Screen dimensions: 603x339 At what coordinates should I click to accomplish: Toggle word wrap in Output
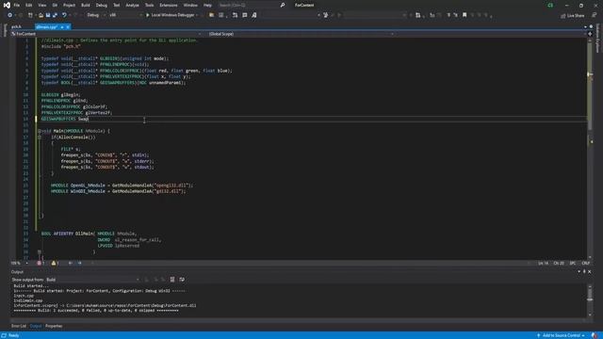point(182,280)
